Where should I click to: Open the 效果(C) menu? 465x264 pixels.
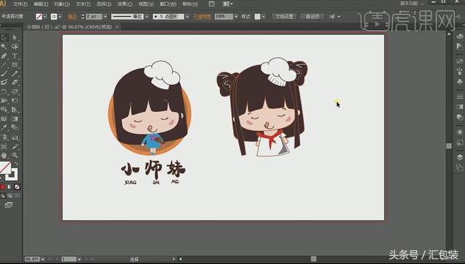[x=125, y=4]
